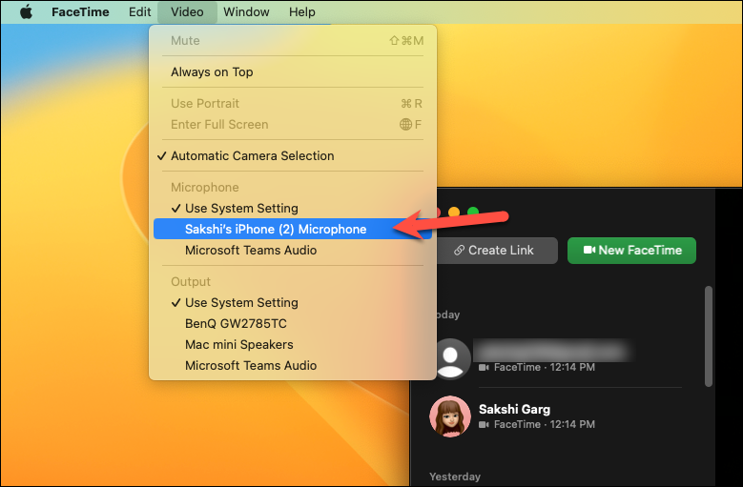This screenshot has width=743, height=487.
Task: Select Sakshi's iPhone (2) Microphone
Action: pos(293,229)
